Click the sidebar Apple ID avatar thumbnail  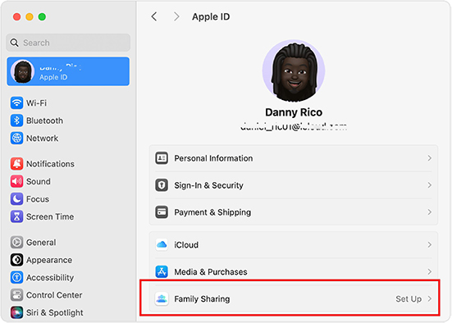tap(22, 71)
